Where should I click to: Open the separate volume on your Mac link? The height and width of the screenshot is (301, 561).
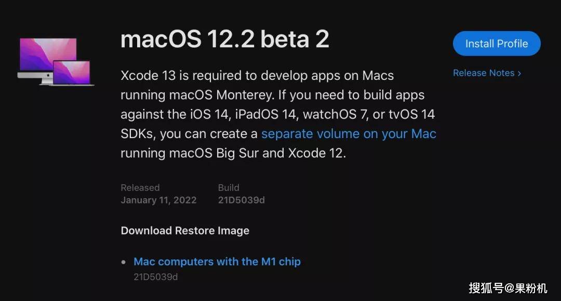click(x=349, y=133)
